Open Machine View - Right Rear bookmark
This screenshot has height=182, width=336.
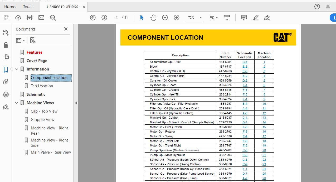pyautogui.click(x=49, y=131)
